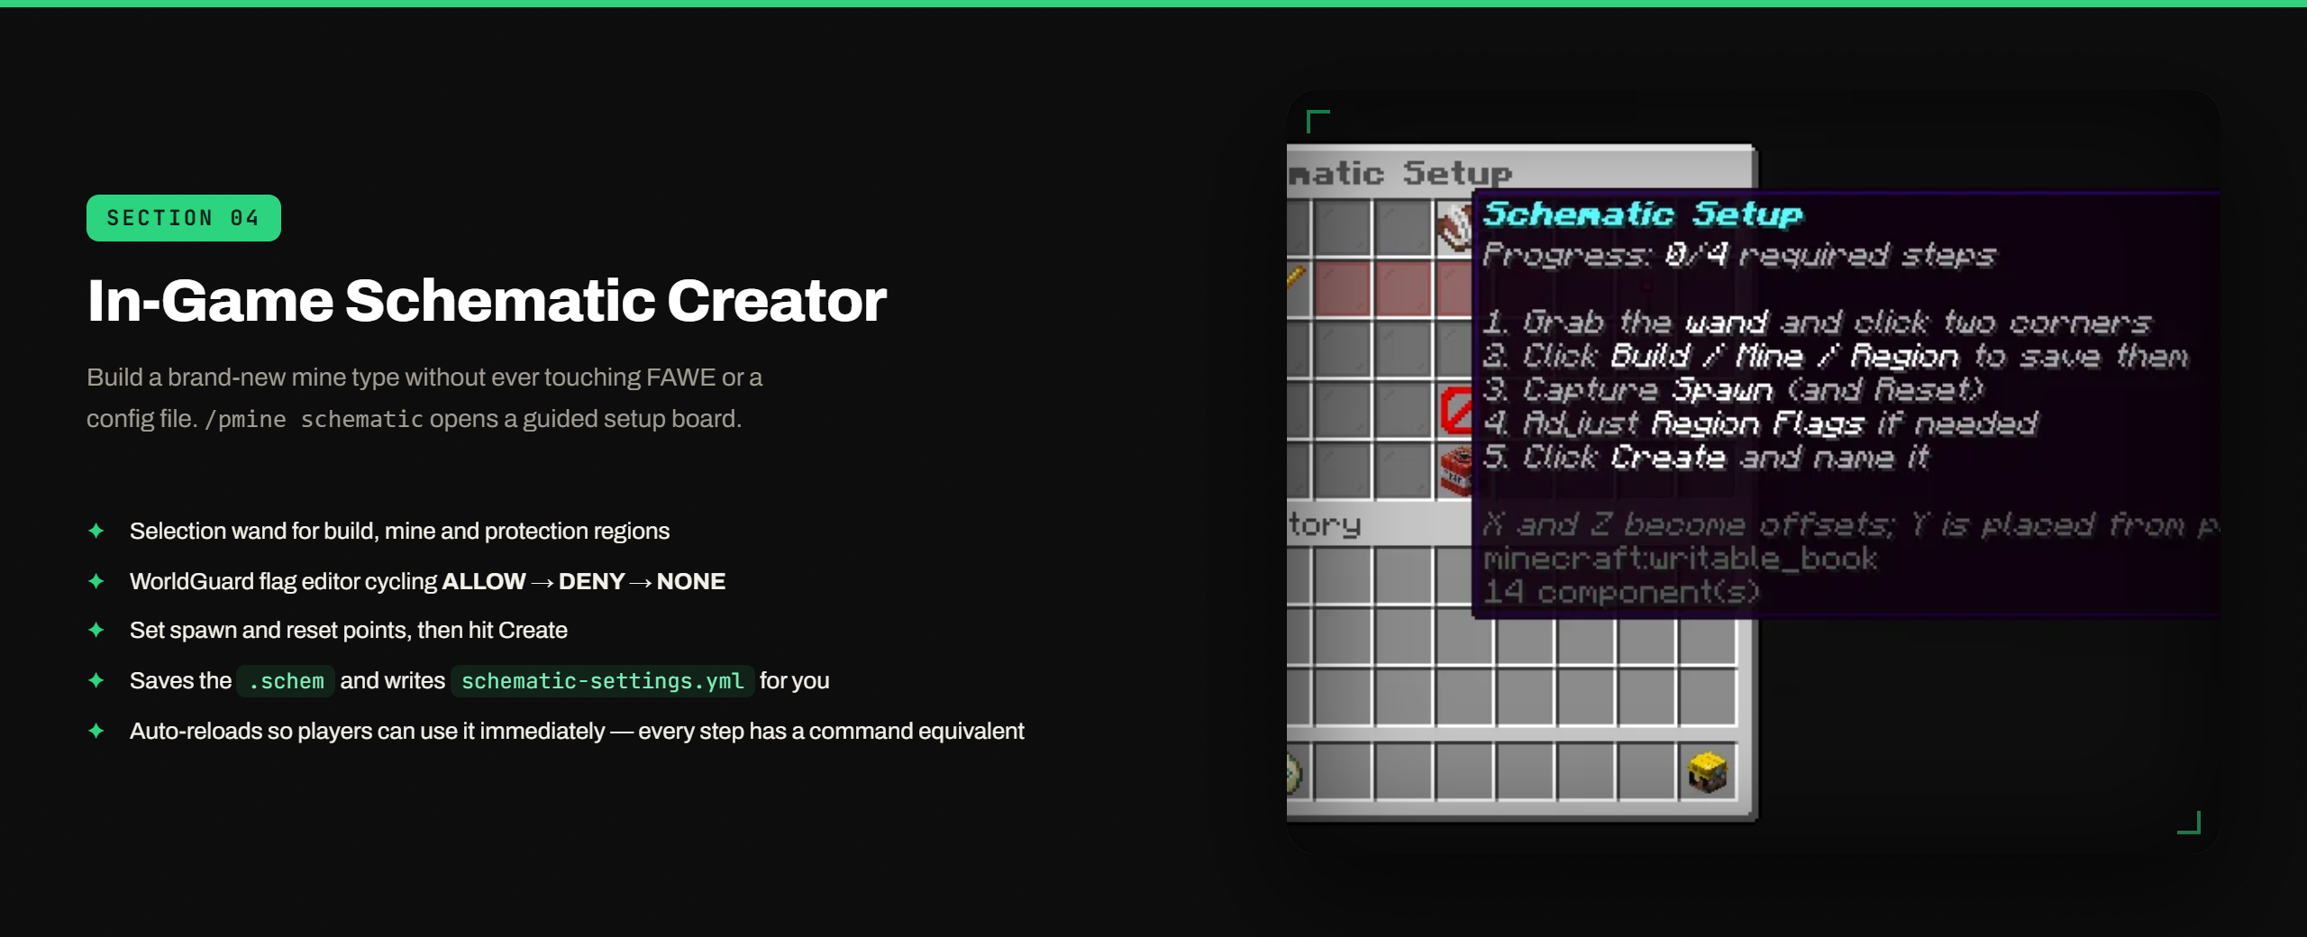Click the Schematic Setup preview thumbnail
The width and height of the screenshot is (2307, 937).
[1753, 472]
